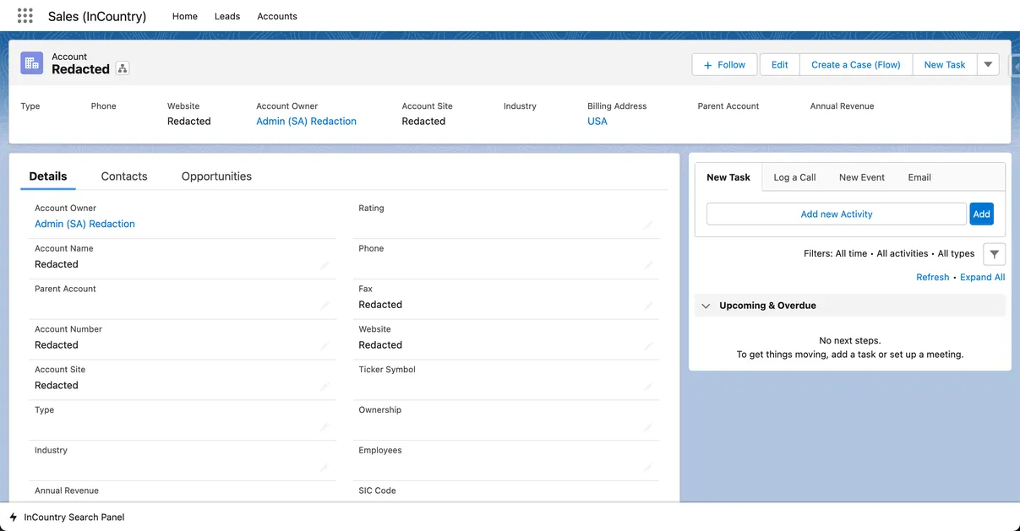1020x531 pixels.
Task: Expand All activities in timeline
Action: point(982,277)
